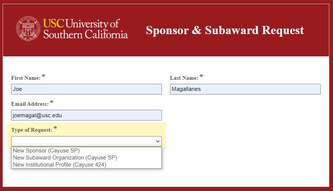Click red asterisk beside Last Name
This screenshot has width=333, height=191.
(x=201, y=76)
